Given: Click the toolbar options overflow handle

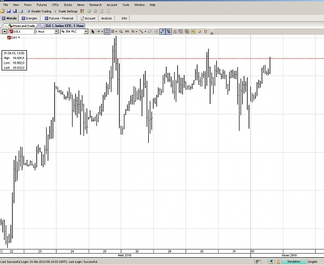Looking at the screenshot, I should coord(212,33).
